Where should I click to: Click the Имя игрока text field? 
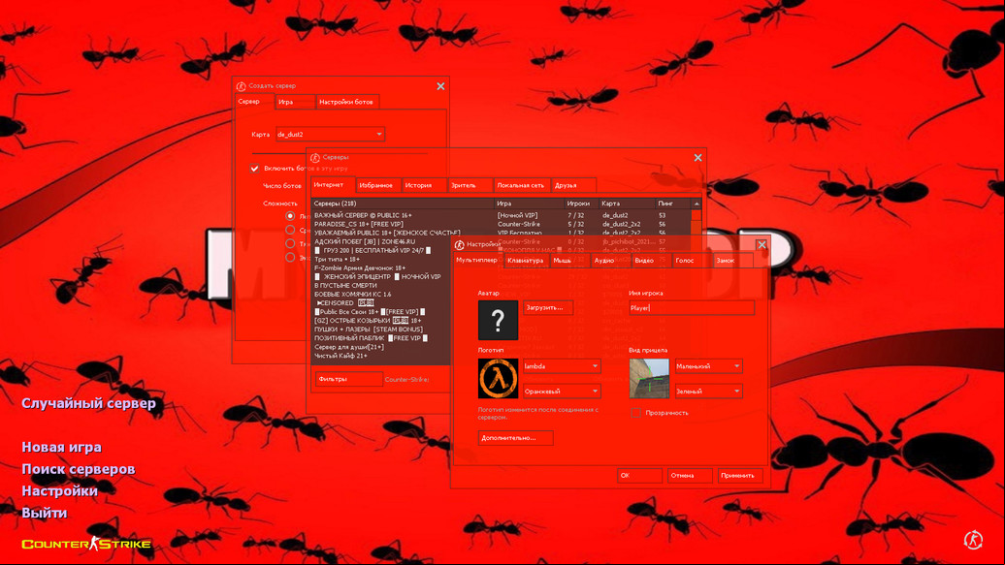(x=691, y=307)
